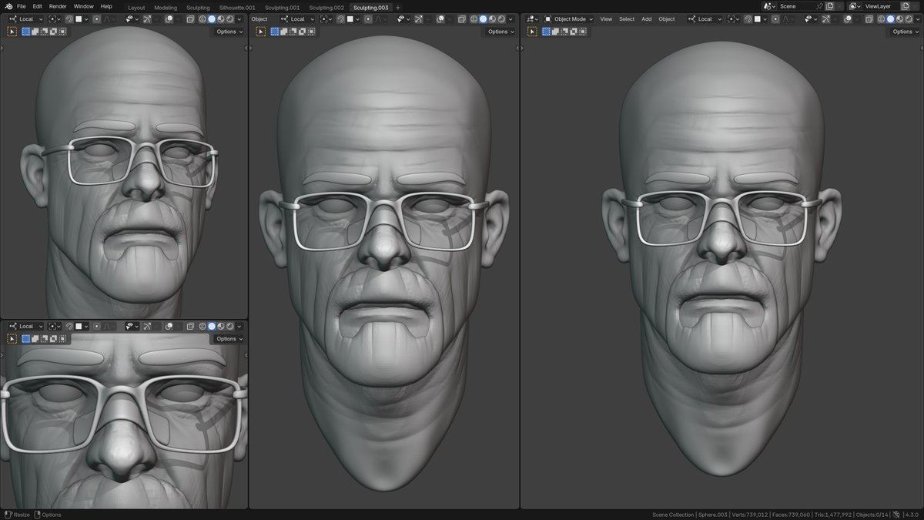Image resolution: width=924 pixels, height=520 pixels.
Task: Open Options dropdown in right viewport
Action: (x=906, y=32)
